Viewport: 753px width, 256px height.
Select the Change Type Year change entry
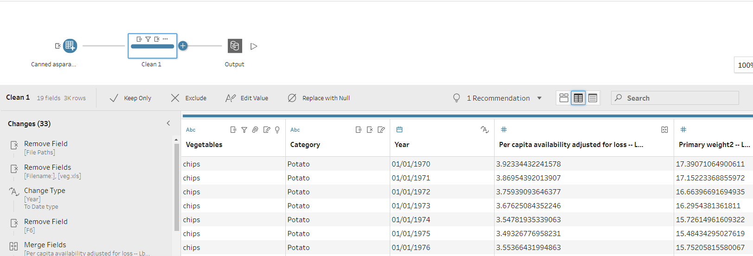(45, 191)
